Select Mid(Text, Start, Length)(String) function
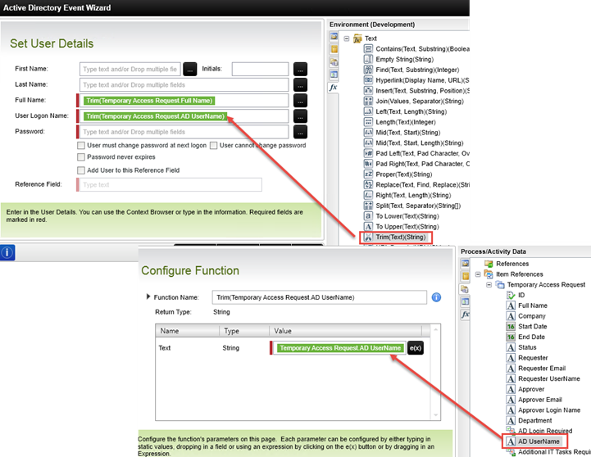 pos(414,143)
